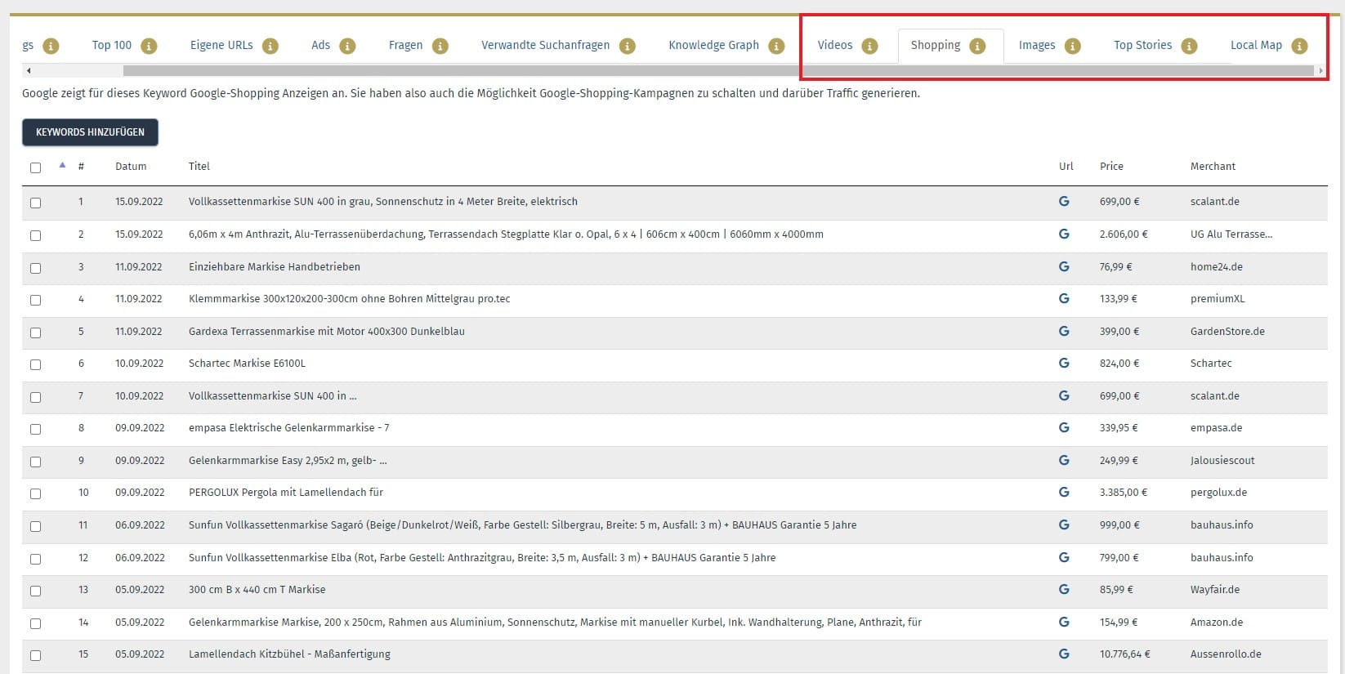
Task: Toggle the select-all checkbox in table header
Action: (35, 167)
